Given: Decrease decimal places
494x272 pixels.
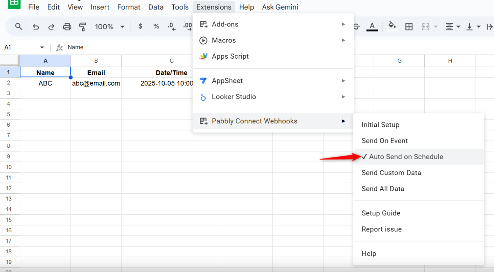Looking at the screenshot, I should coord(172,26).
